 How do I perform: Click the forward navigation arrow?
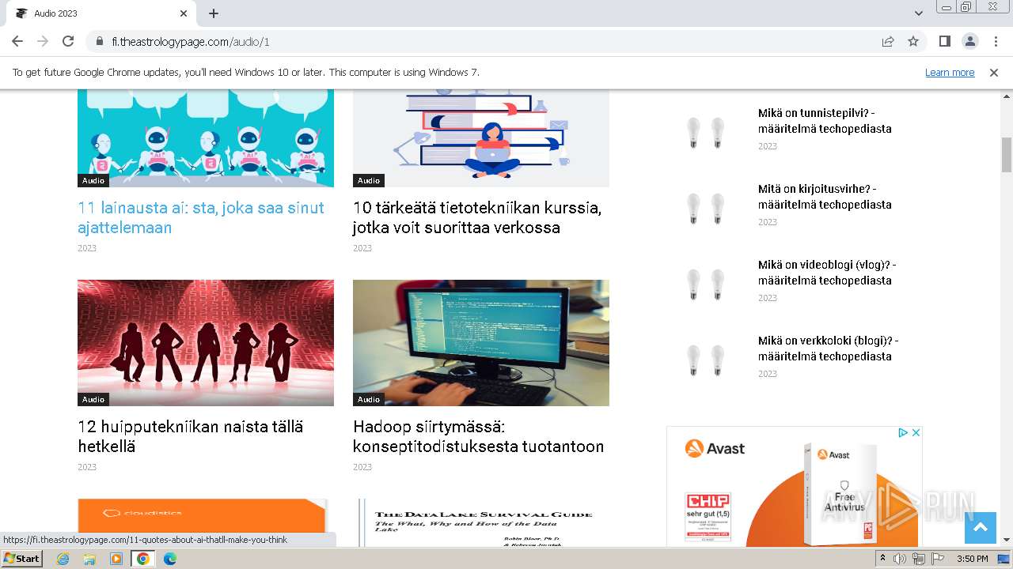(x=43, y=41)
